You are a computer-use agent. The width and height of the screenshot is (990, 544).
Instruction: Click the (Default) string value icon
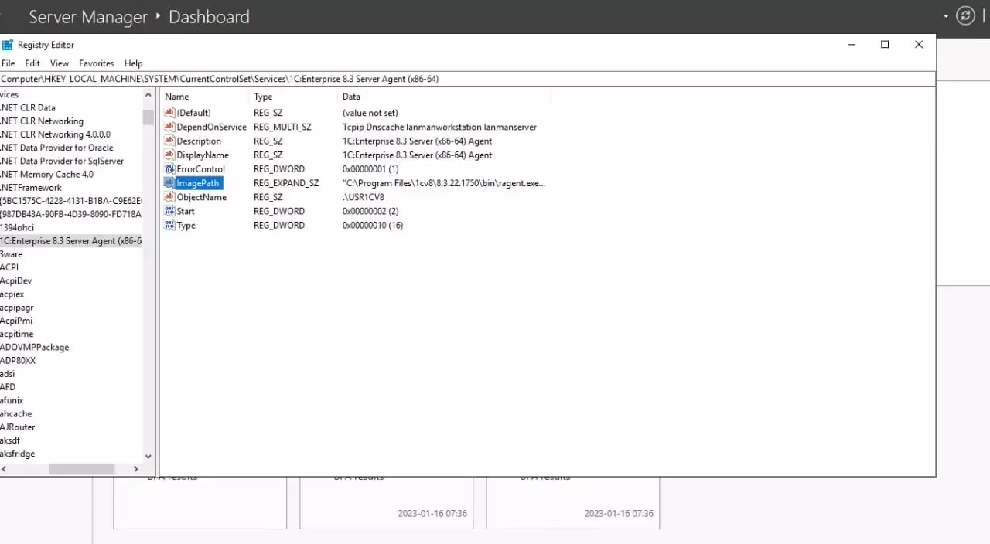(169, 113)
